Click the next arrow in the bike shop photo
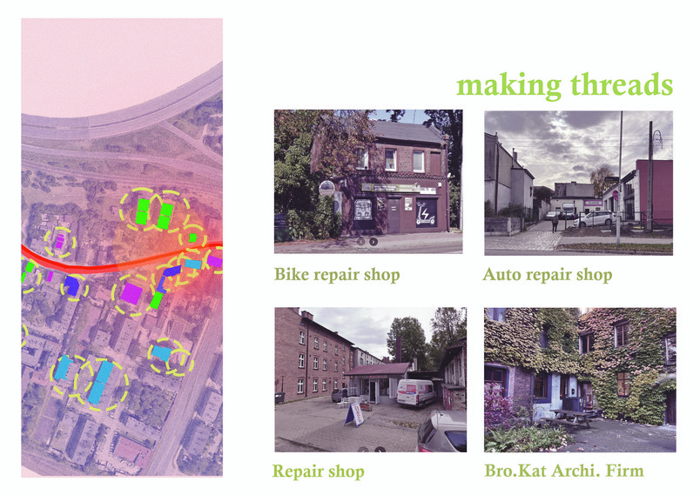Image resolution: width=700 pixels, height=495 pixels. [x=374, y=242]
